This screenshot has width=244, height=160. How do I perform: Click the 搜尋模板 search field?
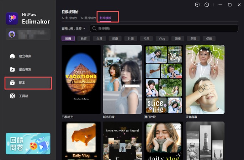[x=164, y=28]
